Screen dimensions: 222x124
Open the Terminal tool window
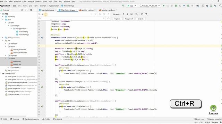(15, 119)
